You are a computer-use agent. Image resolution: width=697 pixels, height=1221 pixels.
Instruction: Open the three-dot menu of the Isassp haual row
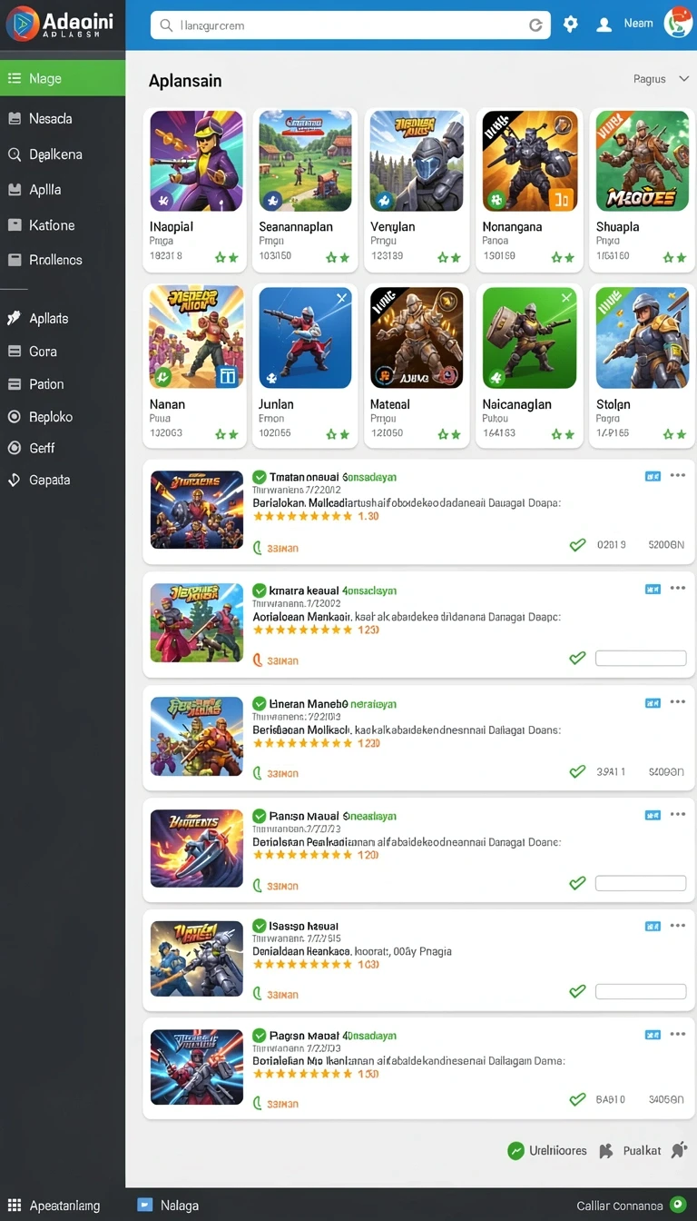click(x=677, y=926)
